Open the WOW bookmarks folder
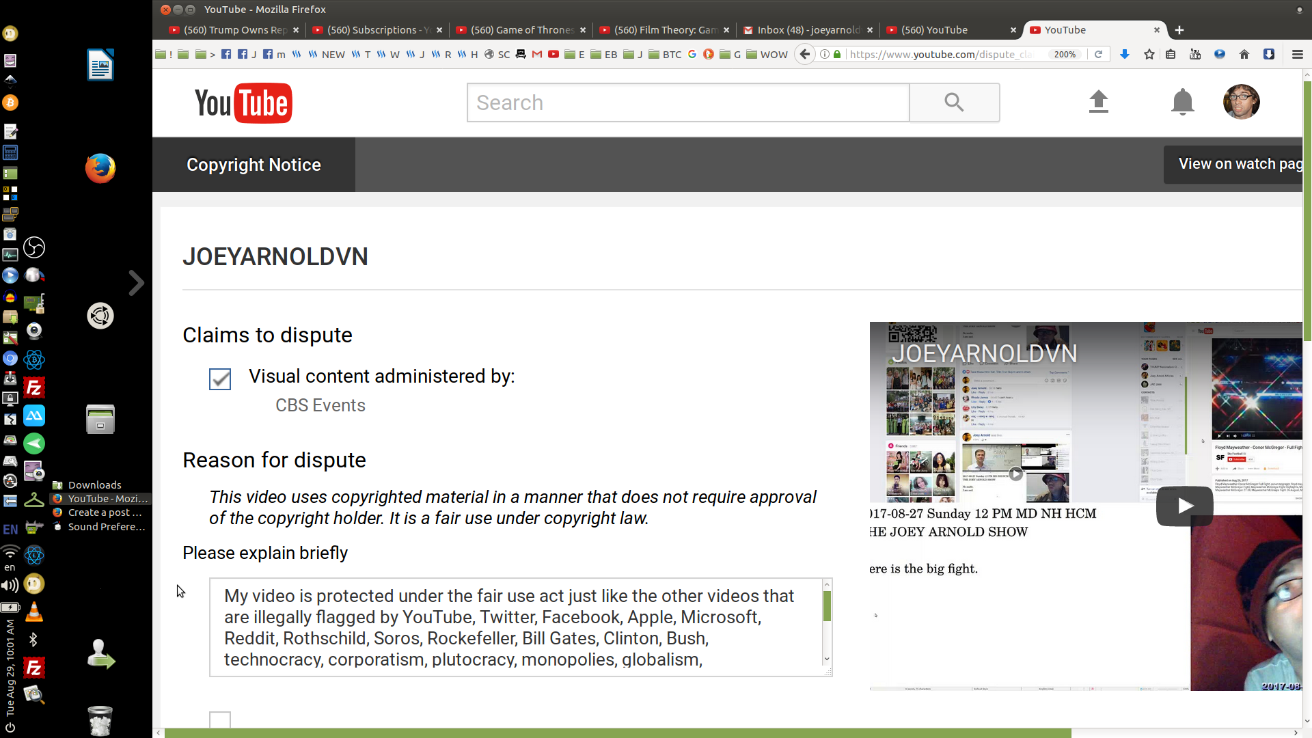The image size is (1312, 738). pos(767,54)
